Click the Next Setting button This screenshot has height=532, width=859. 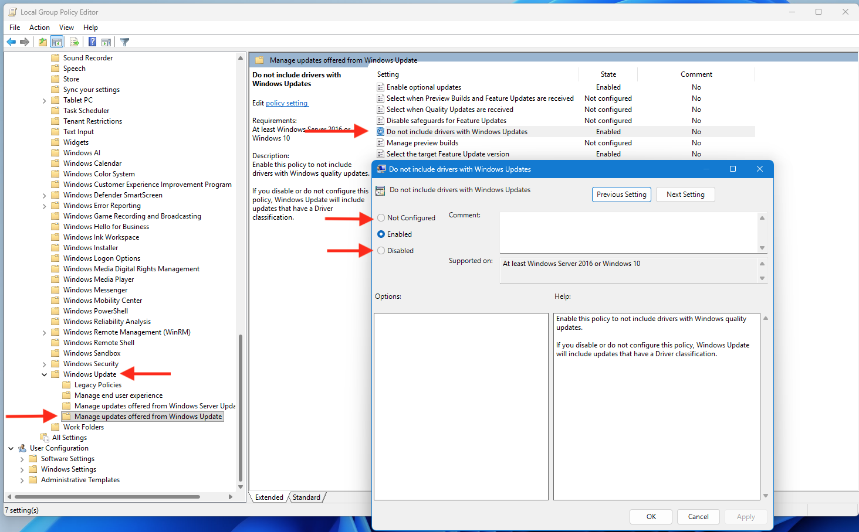(x=685, y=195)
